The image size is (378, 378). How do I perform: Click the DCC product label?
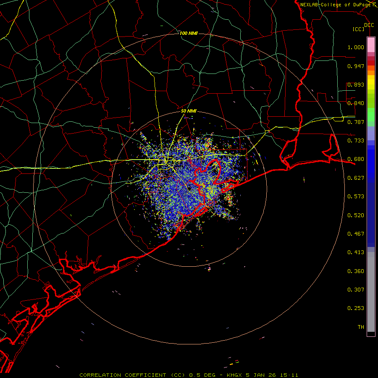369,25
